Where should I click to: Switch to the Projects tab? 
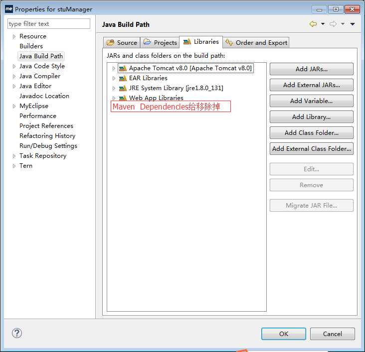click(x=160, y=42)
